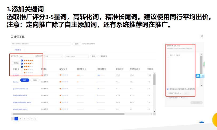Viewport: 217px width, 130px height.
Task: Click the Baidu cloud icon on the right edge
Action: point(198,76)
